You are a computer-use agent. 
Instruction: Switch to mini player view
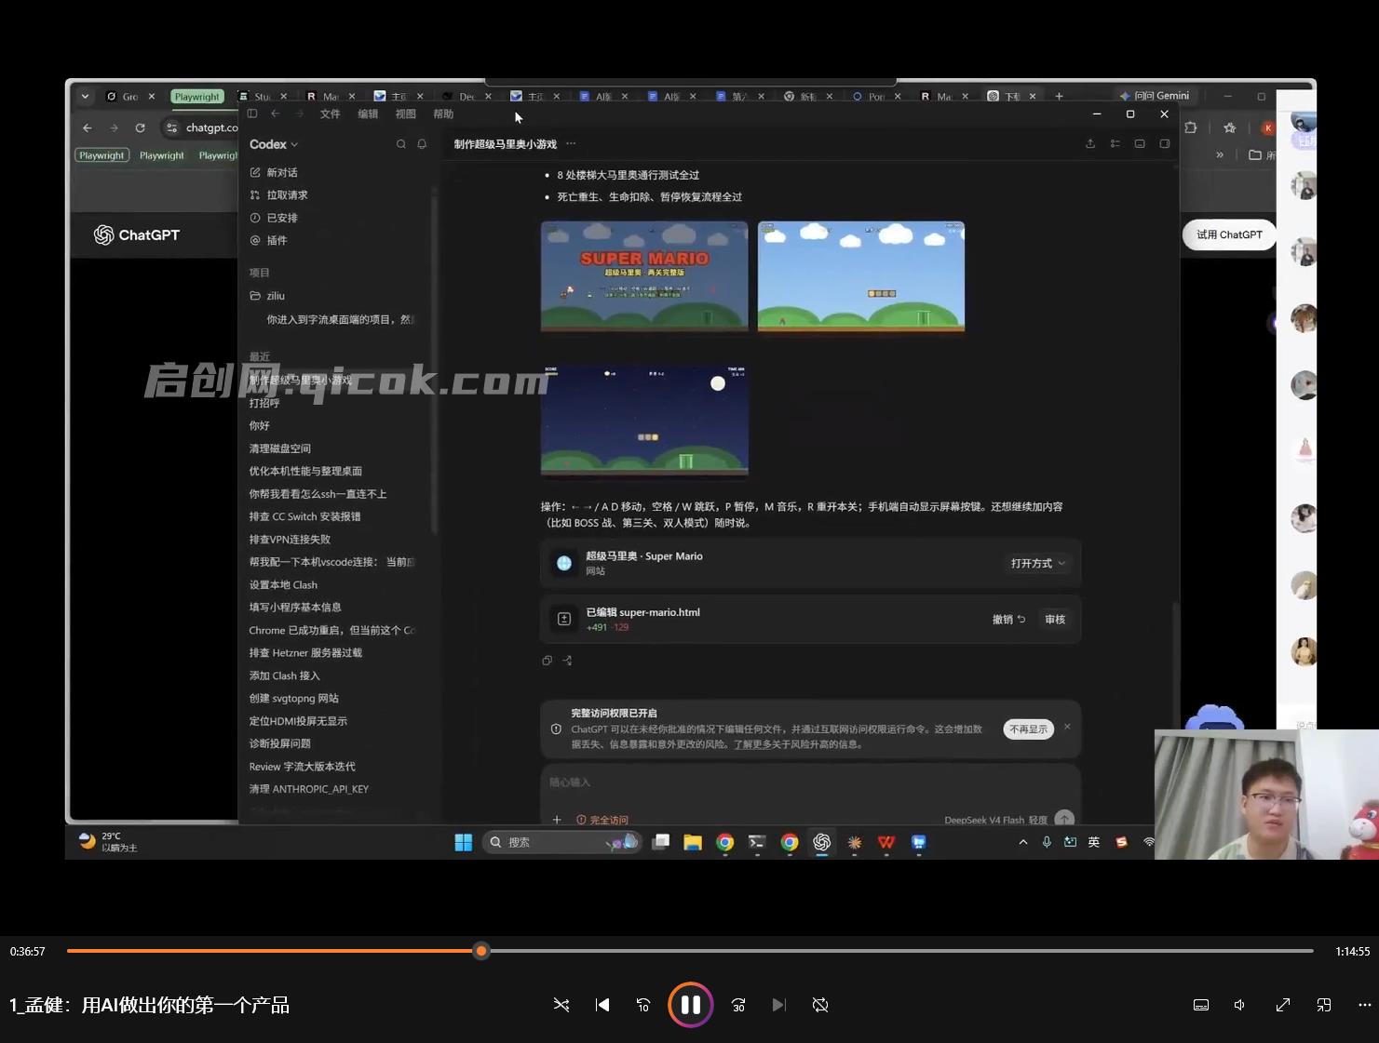click(x=1324, y=1005)
